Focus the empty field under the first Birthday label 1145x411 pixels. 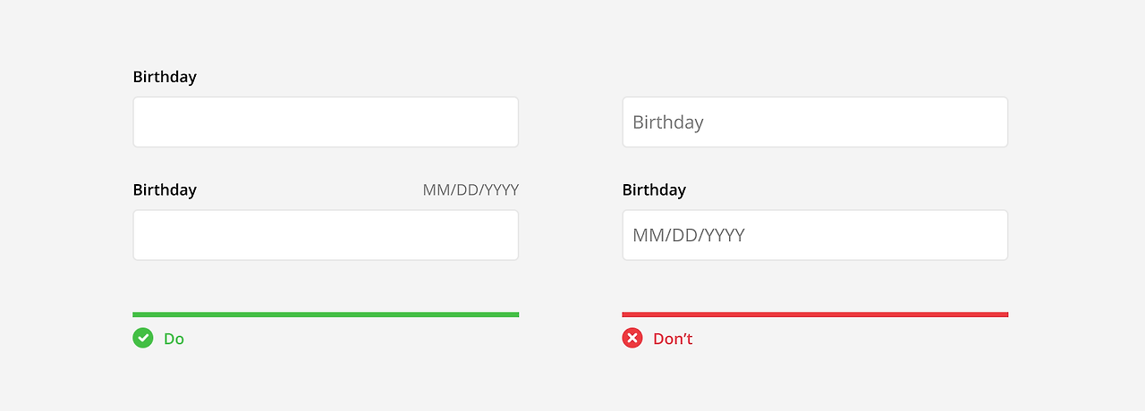[326, 122]
